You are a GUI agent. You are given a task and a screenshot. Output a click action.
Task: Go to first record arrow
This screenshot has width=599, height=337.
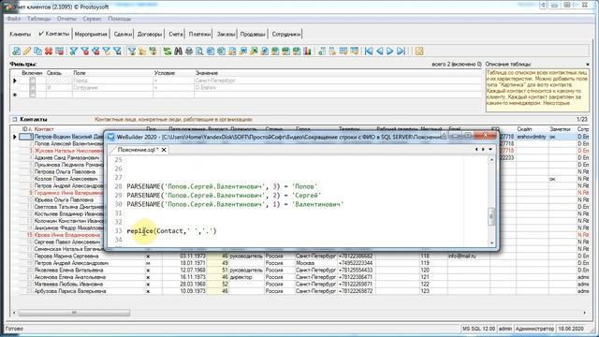click(369, 51)
